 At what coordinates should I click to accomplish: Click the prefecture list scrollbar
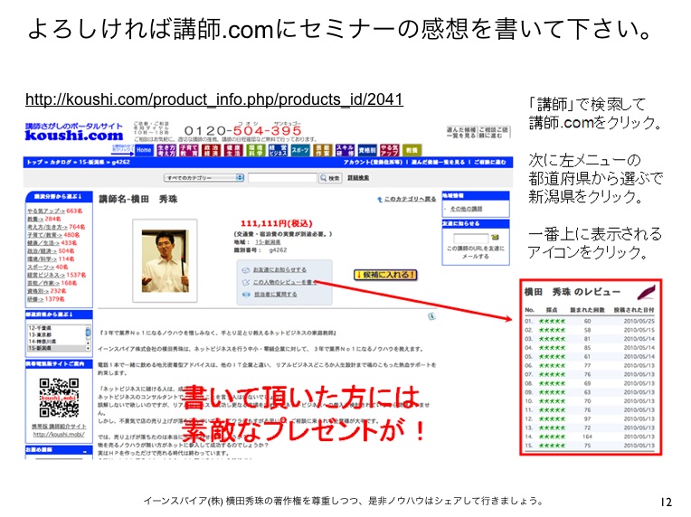pyautogui.click(x=88, y=334)
